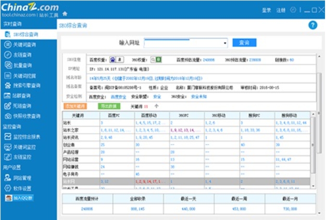Image resolution: width=326 pixels, height=220 pixels.
Task: Select 关键词查询 in the sidebar menu
Action: (x=25, y=45)
